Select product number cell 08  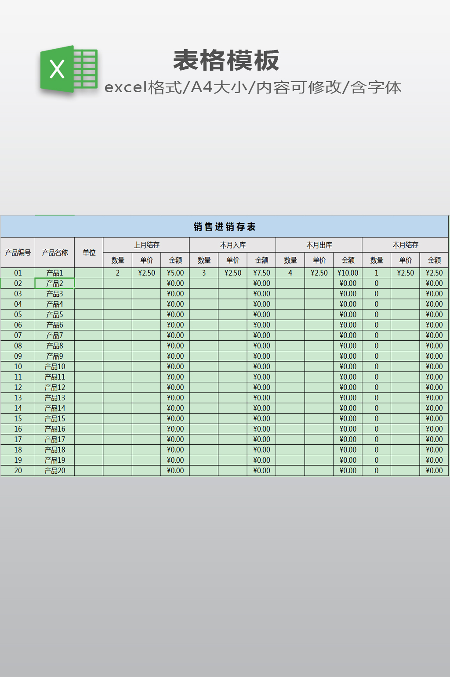18,346
